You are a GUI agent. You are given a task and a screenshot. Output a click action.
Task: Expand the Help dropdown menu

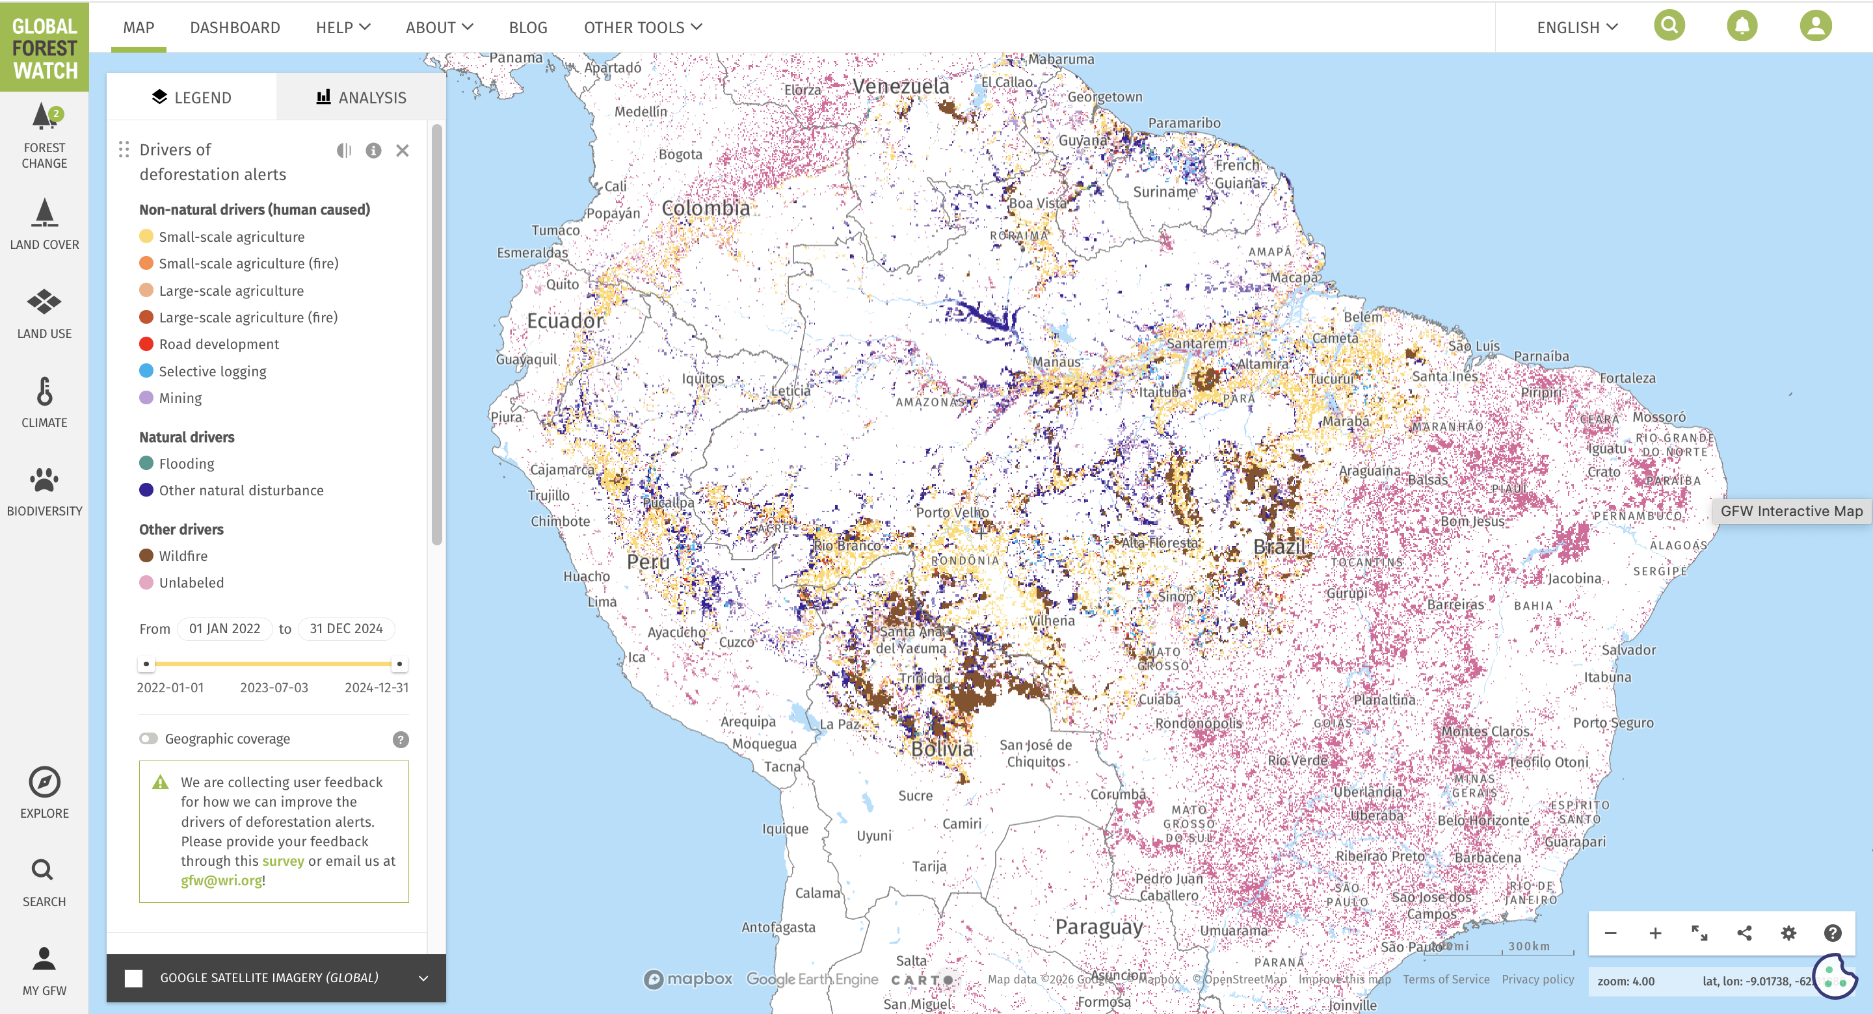pyautogui.click(x=343, y=27)
